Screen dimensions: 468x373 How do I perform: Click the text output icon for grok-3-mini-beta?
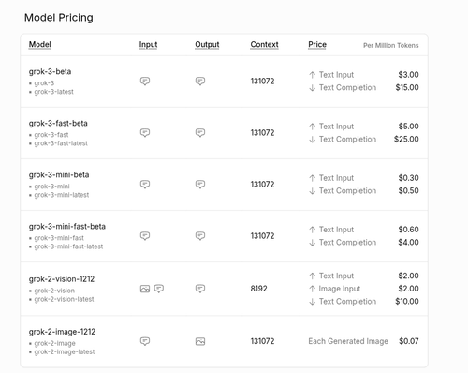(x=200, y=185)
